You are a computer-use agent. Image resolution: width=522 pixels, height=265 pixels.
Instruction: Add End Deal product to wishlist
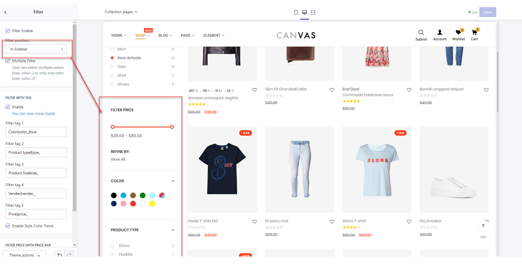point(409,90)
